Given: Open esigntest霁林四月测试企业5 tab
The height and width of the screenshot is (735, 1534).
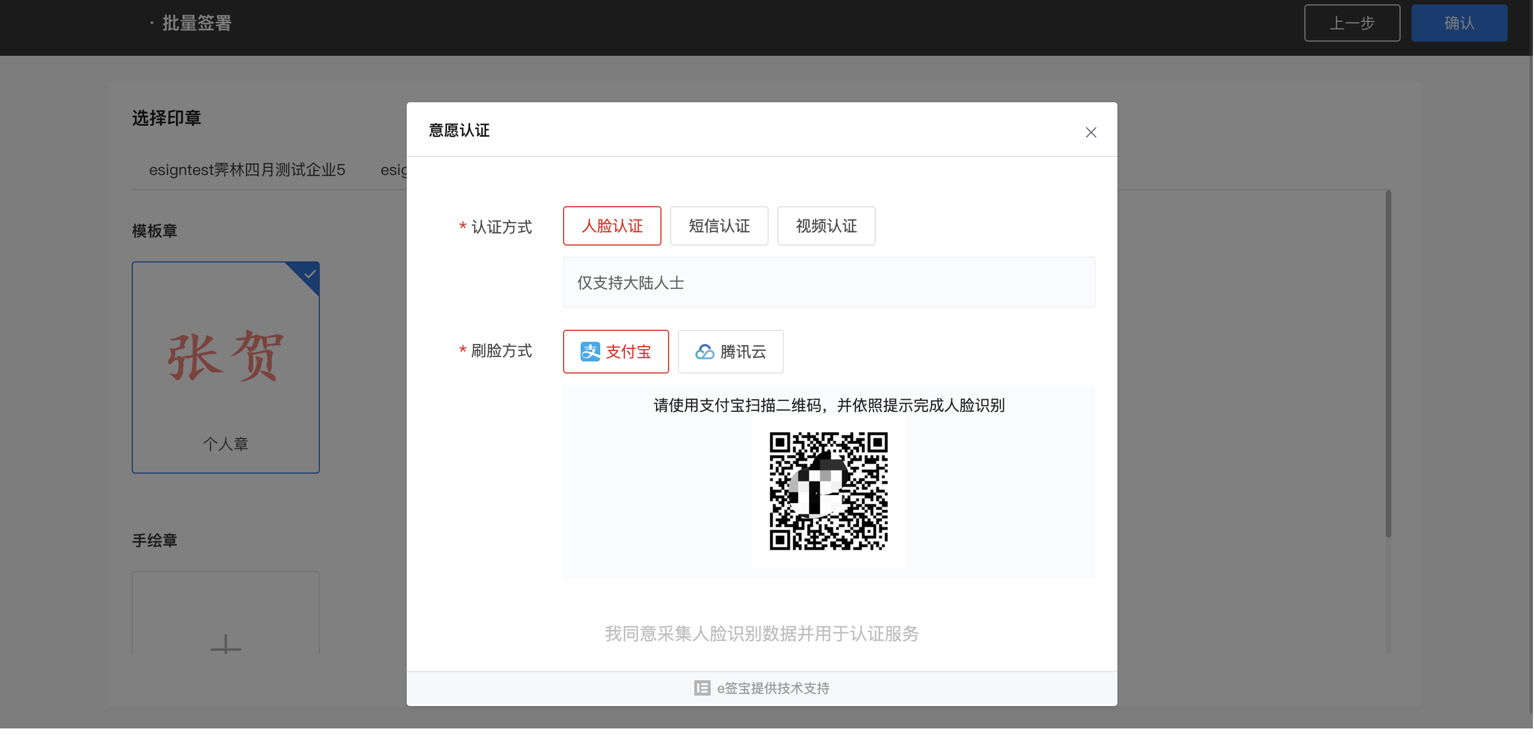Looking at the screenshot, I should [247, 170].
